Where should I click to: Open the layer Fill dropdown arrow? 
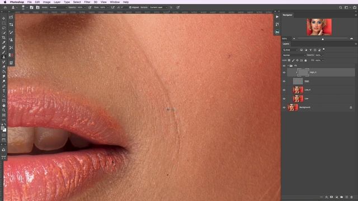click(323, 60)
